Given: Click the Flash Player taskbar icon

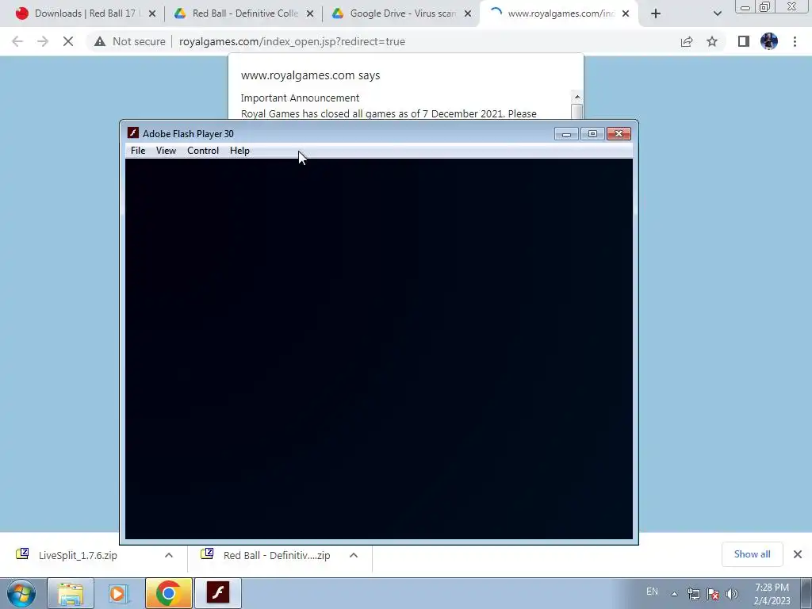Looking at the screenshot, I should coord(218,593).
